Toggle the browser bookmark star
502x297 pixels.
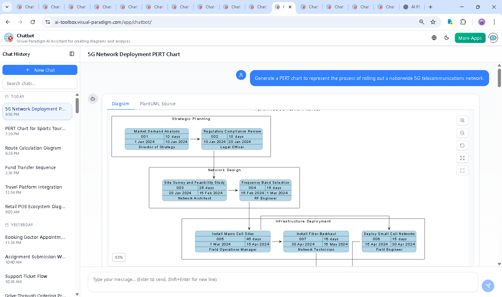(x=433, y=22)
